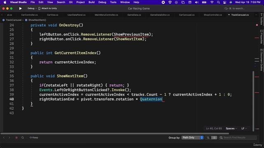Go to next find result arrow

click(x=9, y=138)
